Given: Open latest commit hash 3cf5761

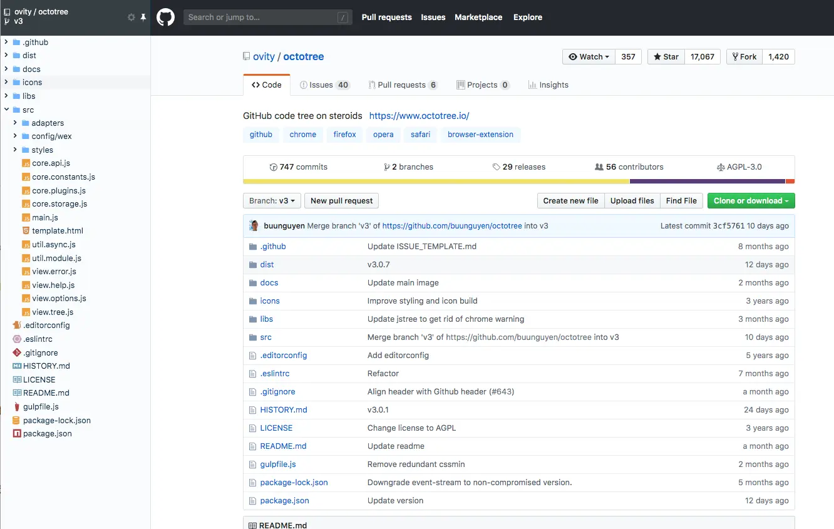Looking at the screenshot, I should [x=728, y=226].
